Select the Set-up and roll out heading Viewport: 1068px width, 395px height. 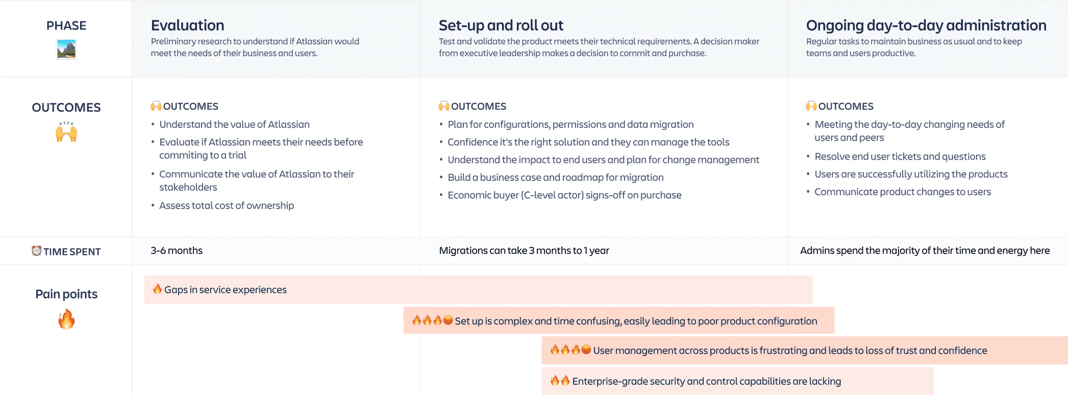(501, 25)
